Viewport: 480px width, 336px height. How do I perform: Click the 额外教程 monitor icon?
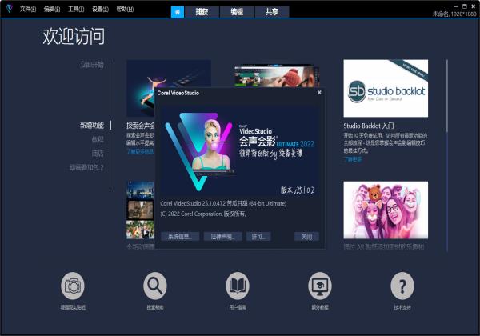pos(319,286)
